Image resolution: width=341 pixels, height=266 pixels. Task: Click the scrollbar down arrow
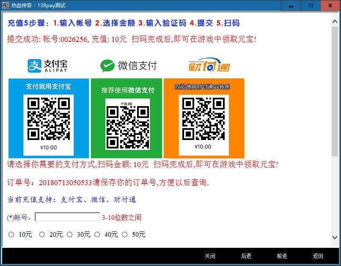coord(335,237)
